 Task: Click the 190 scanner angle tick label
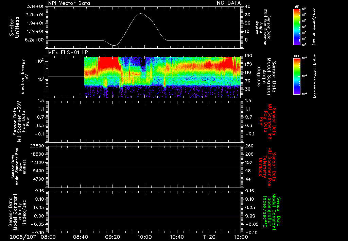(x=248, y=56)
